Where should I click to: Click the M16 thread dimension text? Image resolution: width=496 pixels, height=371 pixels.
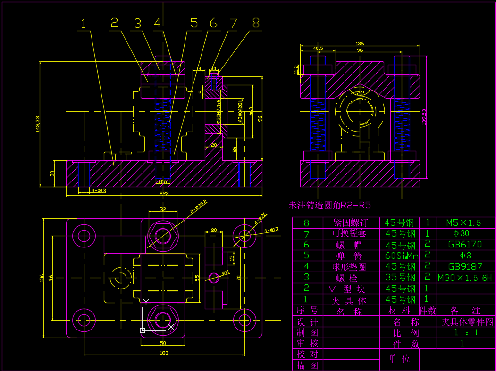coord(163,181)
